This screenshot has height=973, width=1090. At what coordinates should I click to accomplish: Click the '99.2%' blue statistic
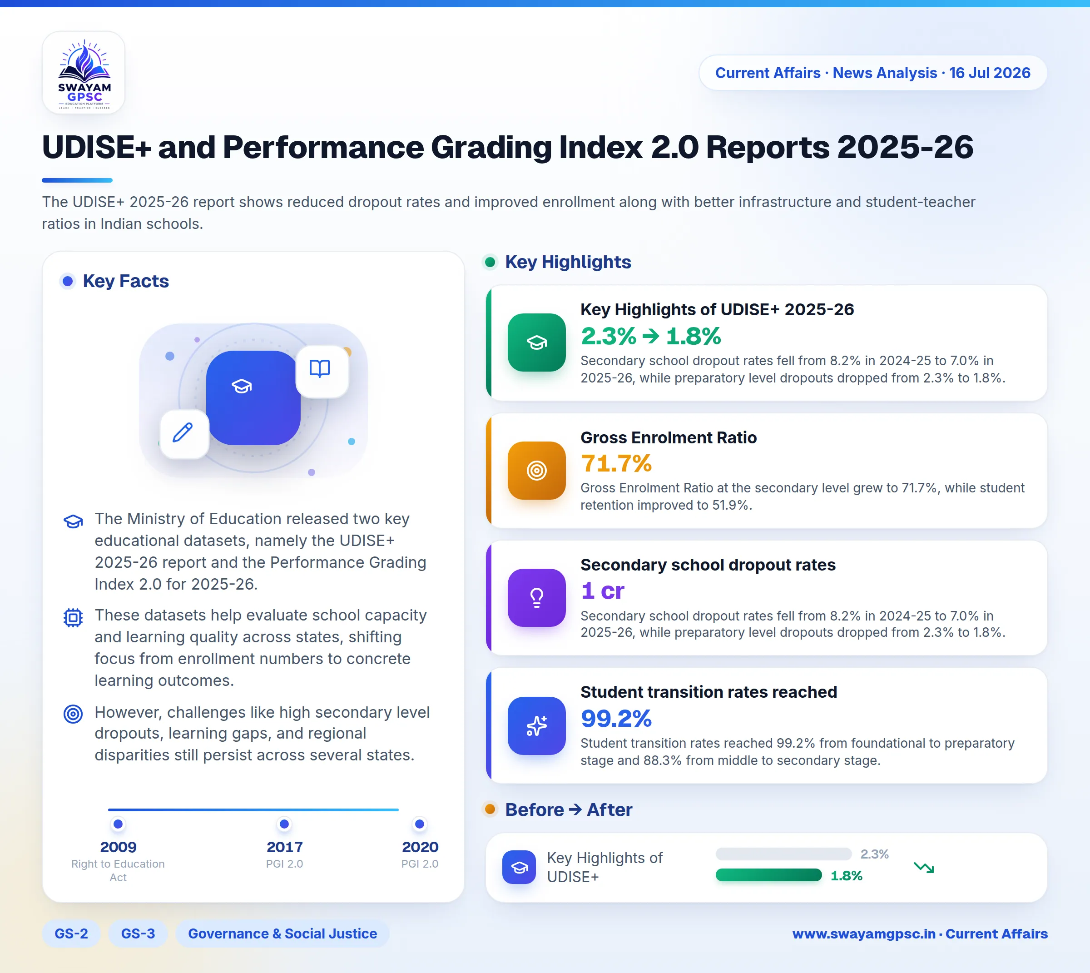point(616,719)
